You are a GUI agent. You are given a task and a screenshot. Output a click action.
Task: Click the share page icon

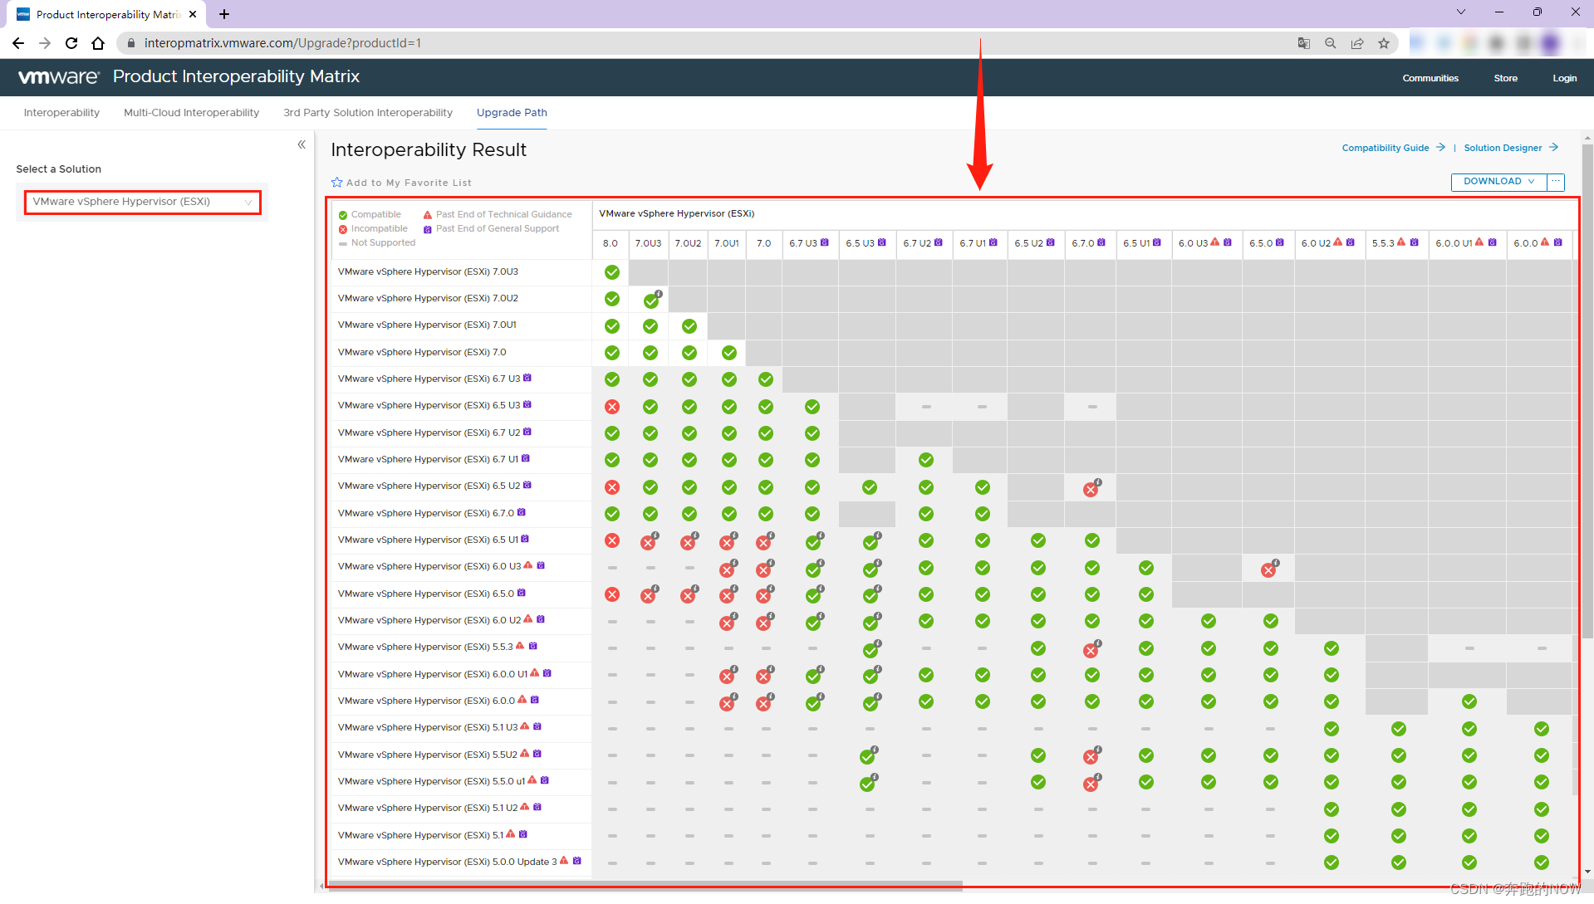(x=1357, y=43)
